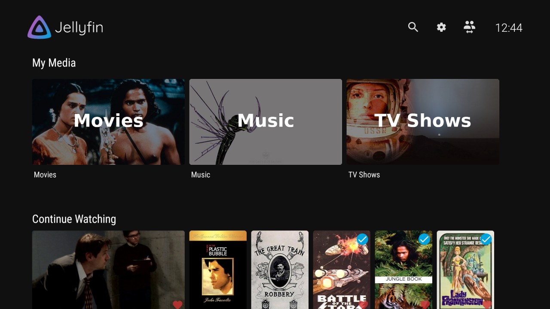Click the "Jellyfin" wordmark text

79,28
